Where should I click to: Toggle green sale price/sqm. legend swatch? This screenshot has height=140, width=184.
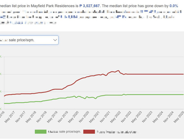point(41,132)
